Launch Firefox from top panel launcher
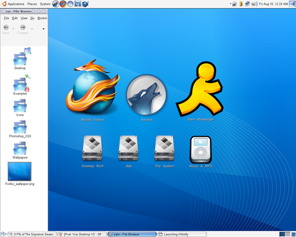This screenshot has height=237, width=296. (x=63, y=4)
